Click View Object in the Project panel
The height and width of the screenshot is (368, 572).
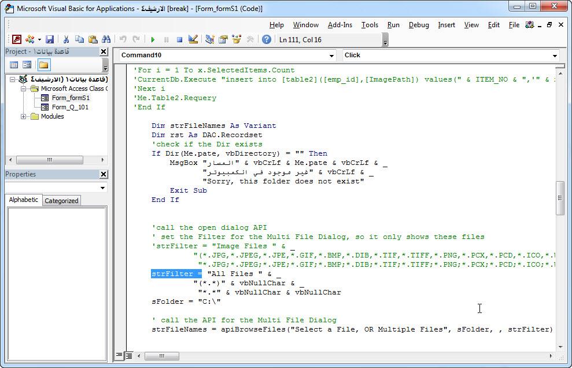pos(27,65)
